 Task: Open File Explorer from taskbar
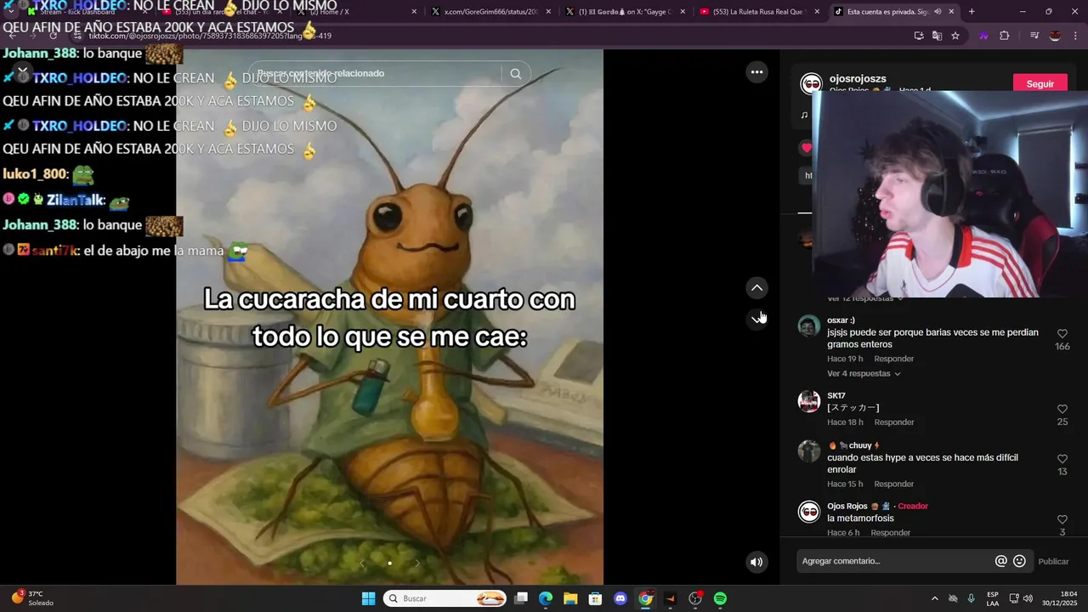[570, 598]
